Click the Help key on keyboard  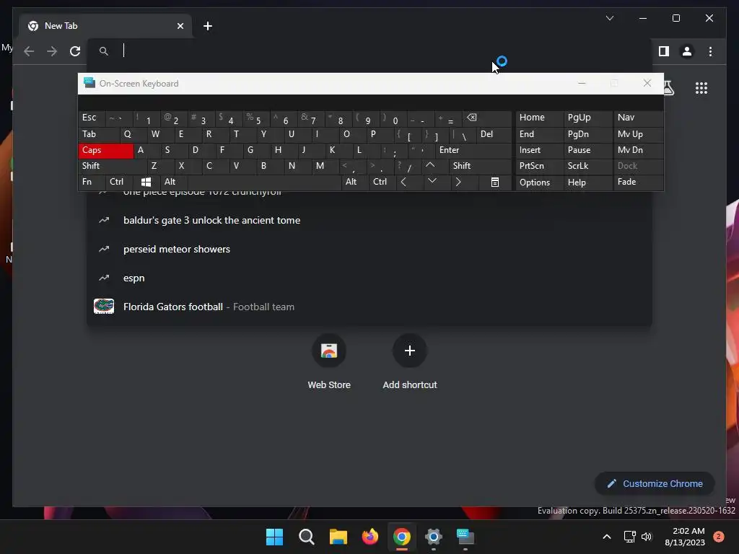tap(587, 182)
